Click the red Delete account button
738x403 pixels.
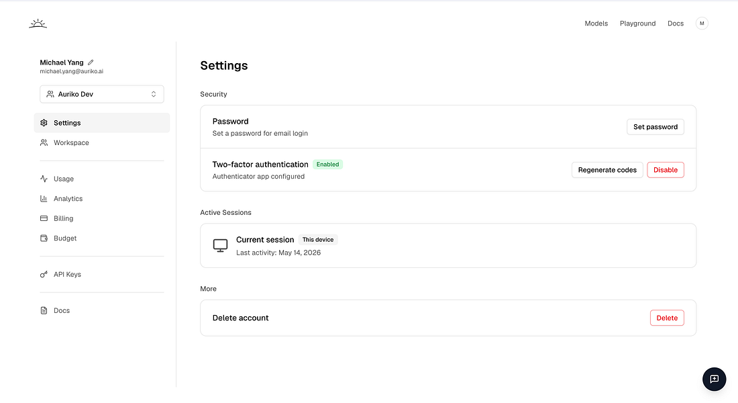667,318
